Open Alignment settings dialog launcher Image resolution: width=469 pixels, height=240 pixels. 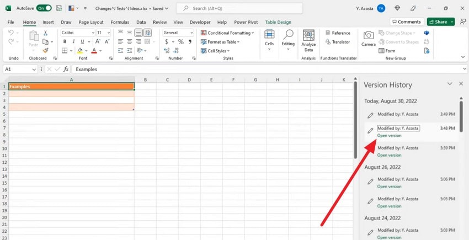coord(157,58)
